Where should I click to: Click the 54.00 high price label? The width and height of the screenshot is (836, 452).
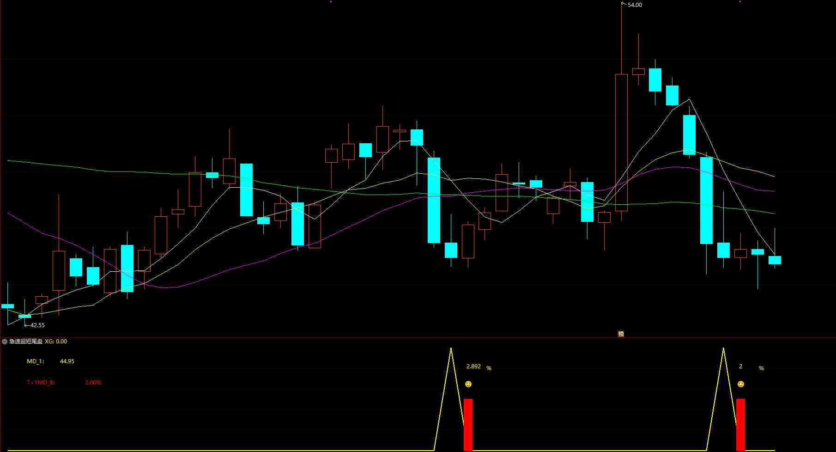[x=635, y=5]
